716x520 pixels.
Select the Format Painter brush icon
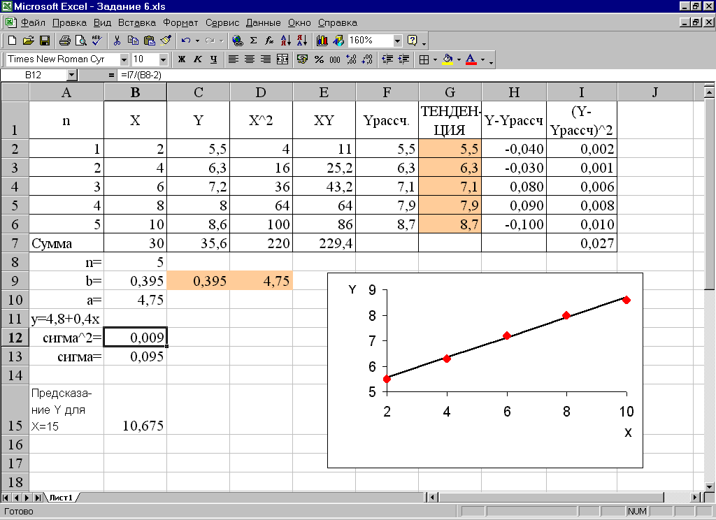pyautogui.click(x=166, y=41)
